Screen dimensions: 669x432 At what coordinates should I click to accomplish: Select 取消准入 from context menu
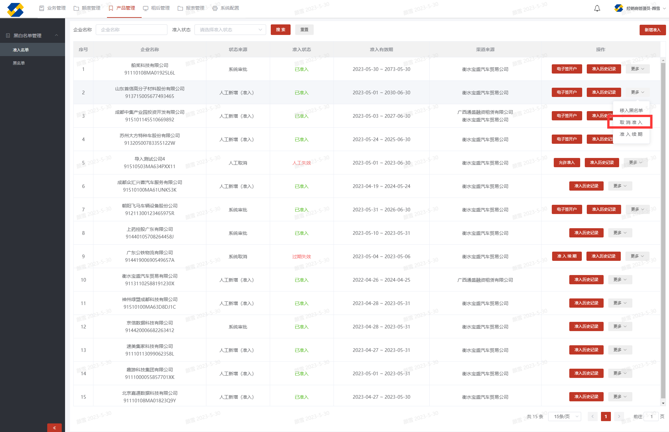pyautogui.click(x=631, y=122)
